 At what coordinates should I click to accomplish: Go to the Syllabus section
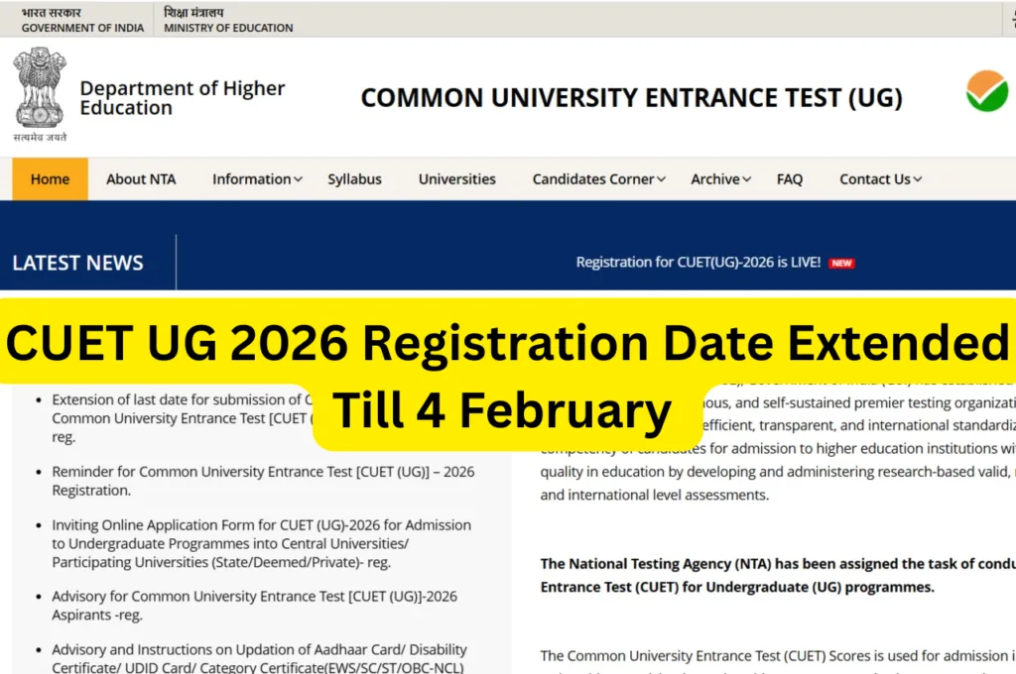(354, 178)
